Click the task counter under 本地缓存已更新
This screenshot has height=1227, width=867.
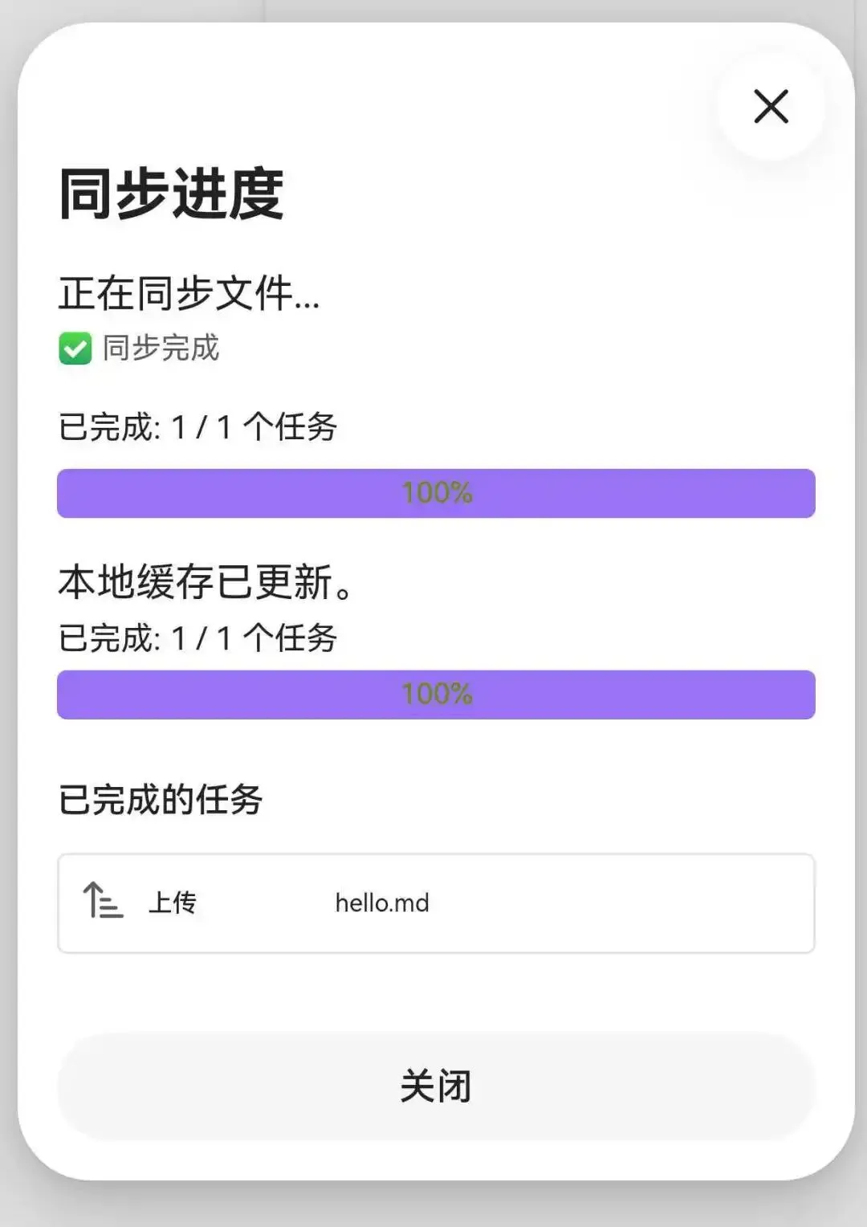pos(197,638)
